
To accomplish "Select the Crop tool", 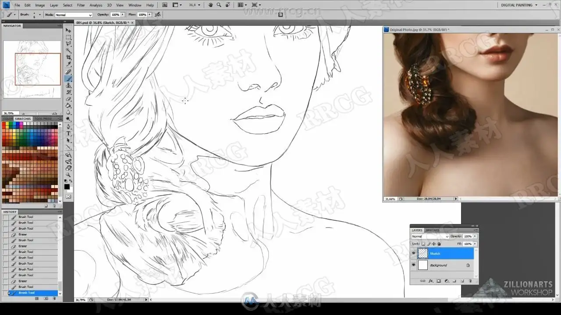I will (69, 57).
